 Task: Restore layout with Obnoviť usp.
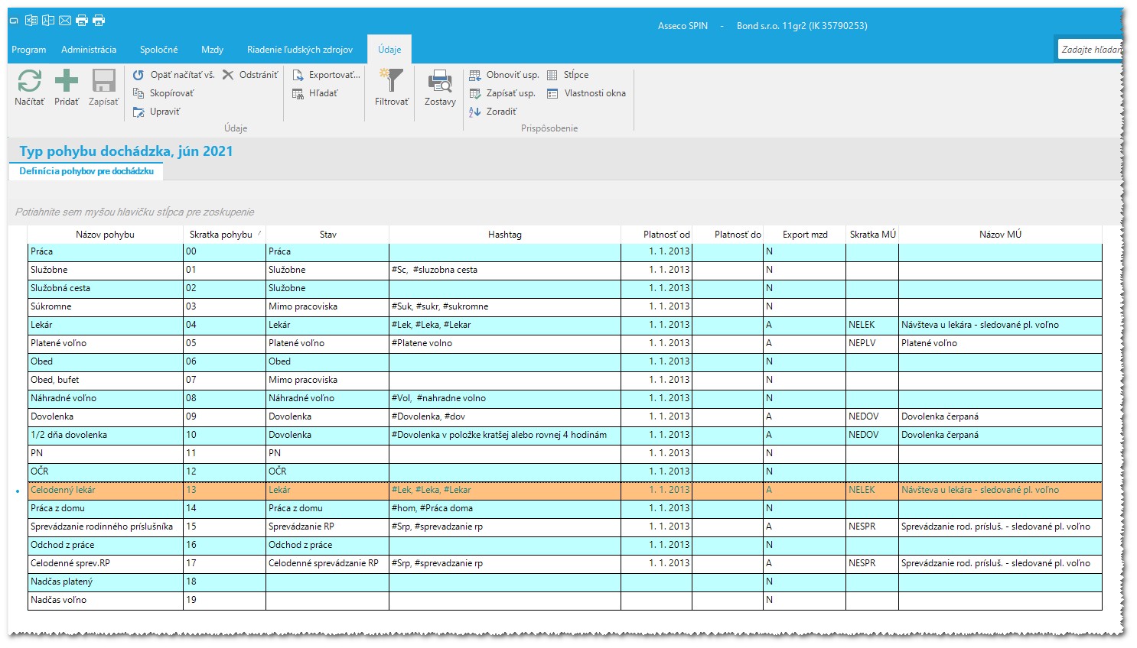(504, 75)
